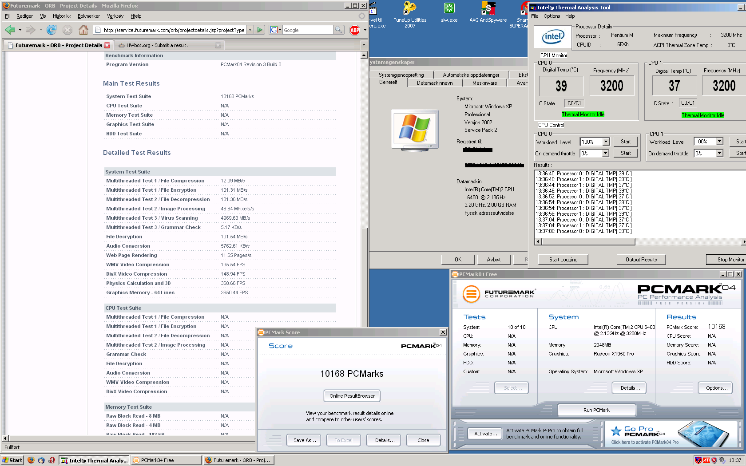Image resolution: width=746 pixels, height=466 pixels.
Task: Click the Windows XP logo monitor image
Action: [415, 130]
